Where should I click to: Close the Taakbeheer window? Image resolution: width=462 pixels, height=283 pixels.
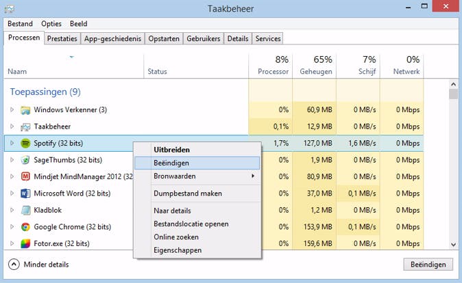pyautogui.click(x=446, y=6)
